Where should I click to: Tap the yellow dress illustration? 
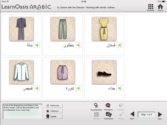[104, 29]
